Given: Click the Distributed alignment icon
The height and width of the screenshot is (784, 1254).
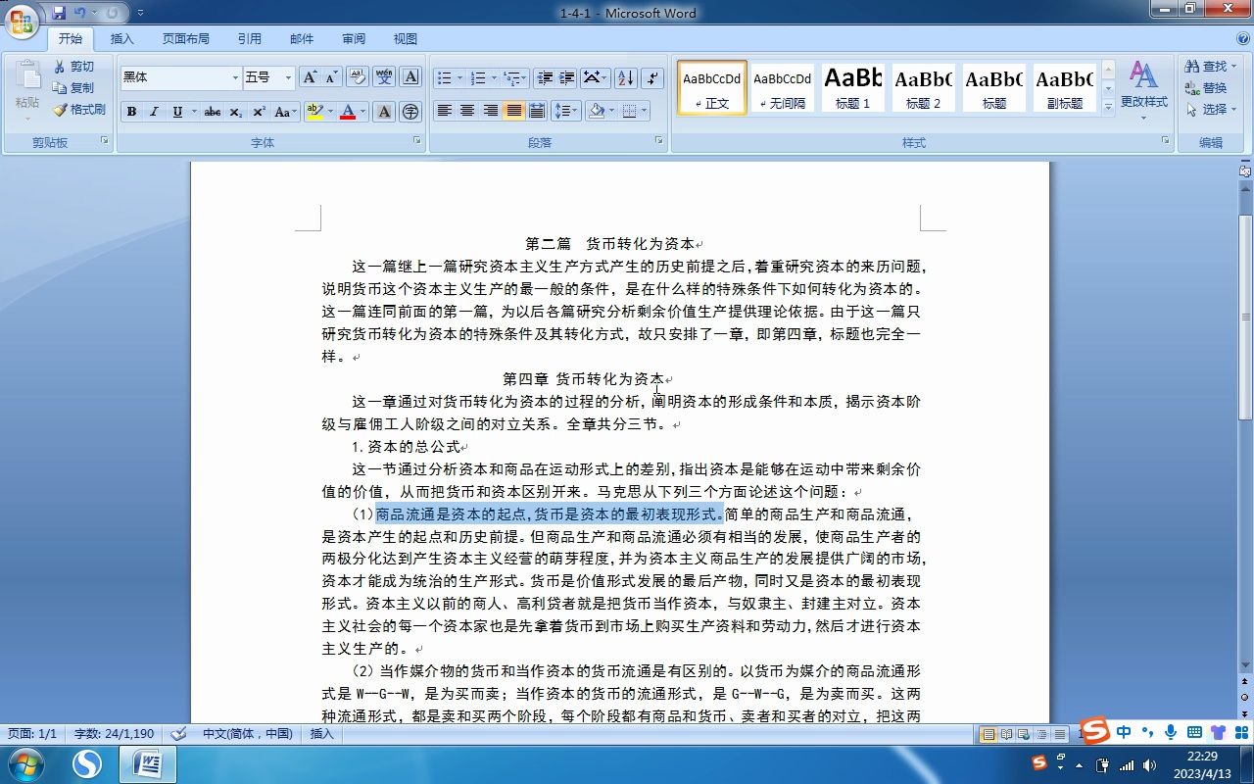Looking at the screenshot, I should click(537, 111).
